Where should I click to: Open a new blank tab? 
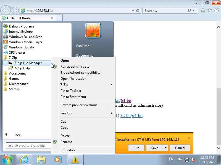(x=59, y=18)
